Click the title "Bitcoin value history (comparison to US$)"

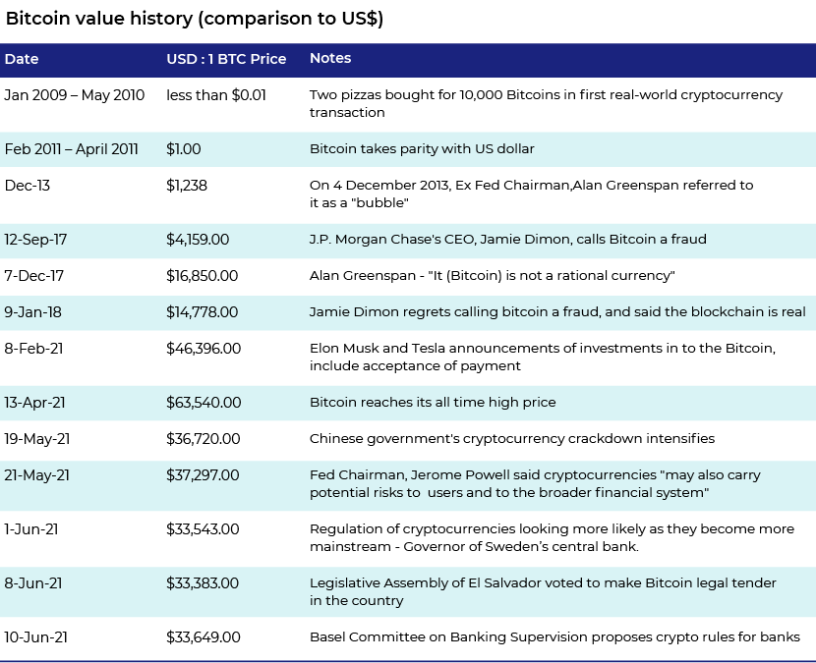point(195,19)
